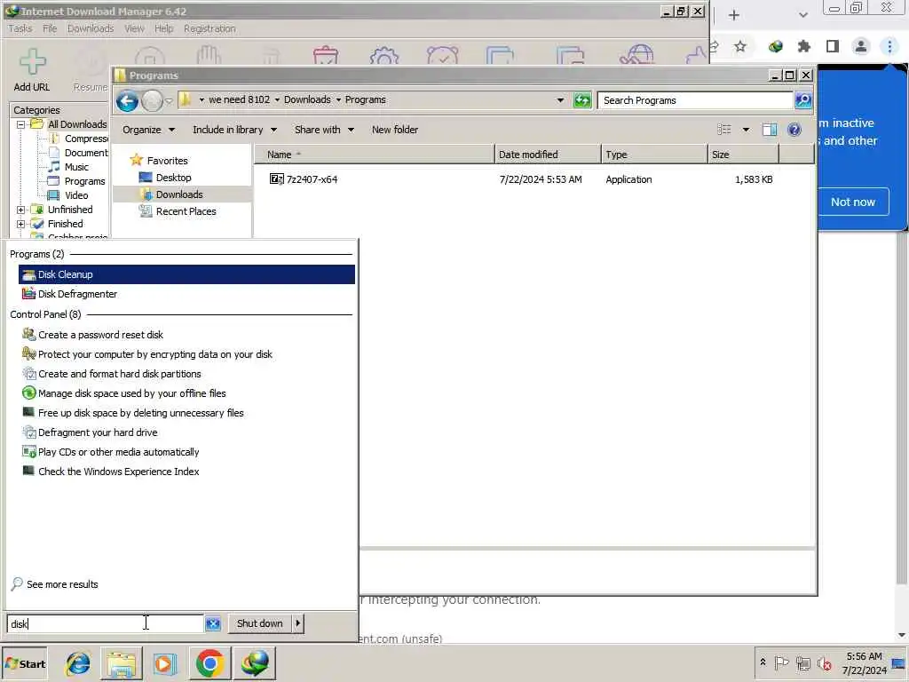909x682 pixels.
Task: Open Internet Download Manager taskbar icon
Action: [255, 663]
